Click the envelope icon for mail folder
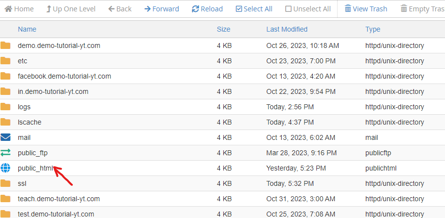445x218 pixels. point(5,137)
